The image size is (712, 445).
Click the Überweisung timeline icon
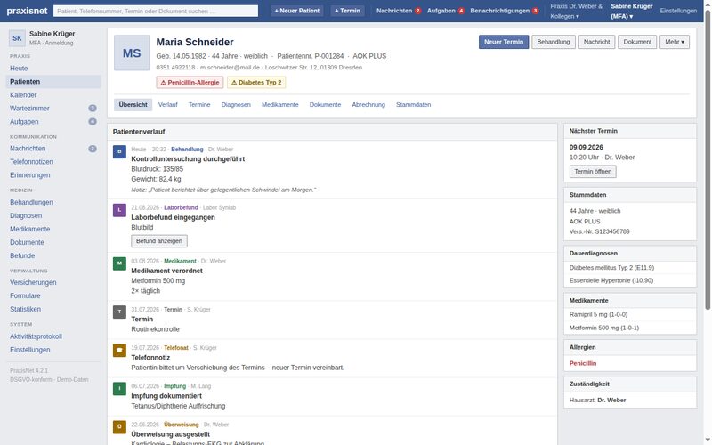coord(119,427)
